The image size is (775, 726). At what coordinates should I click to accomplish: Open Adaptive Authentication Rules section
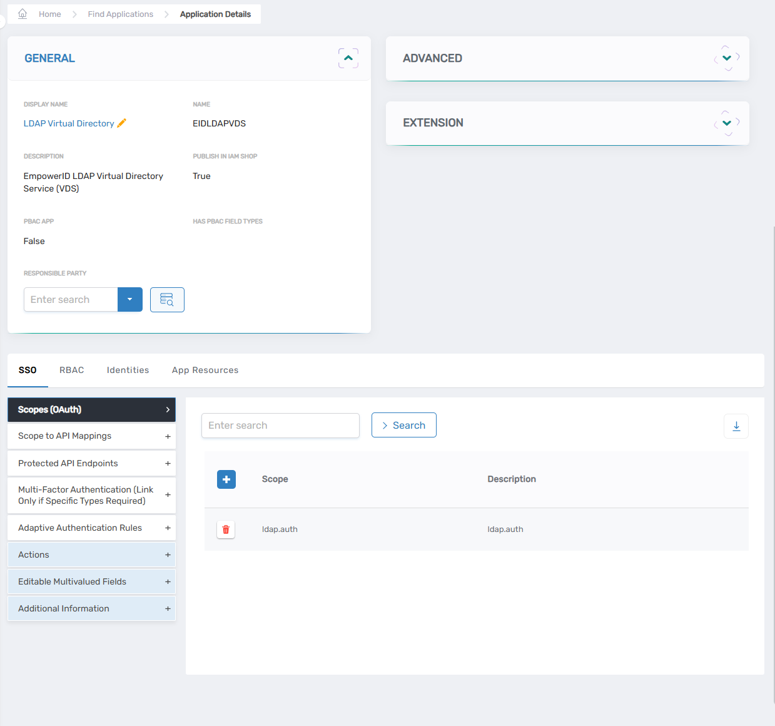click(x=91, y=528)
